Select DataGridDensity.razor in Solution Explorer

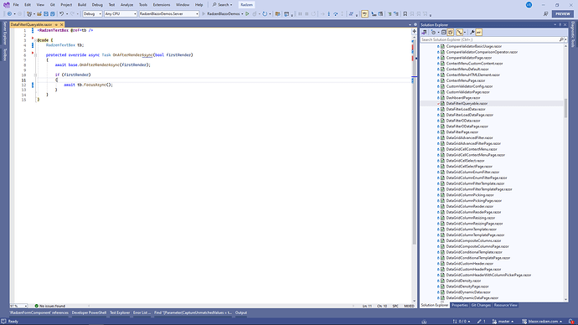[x=463, y=281]
